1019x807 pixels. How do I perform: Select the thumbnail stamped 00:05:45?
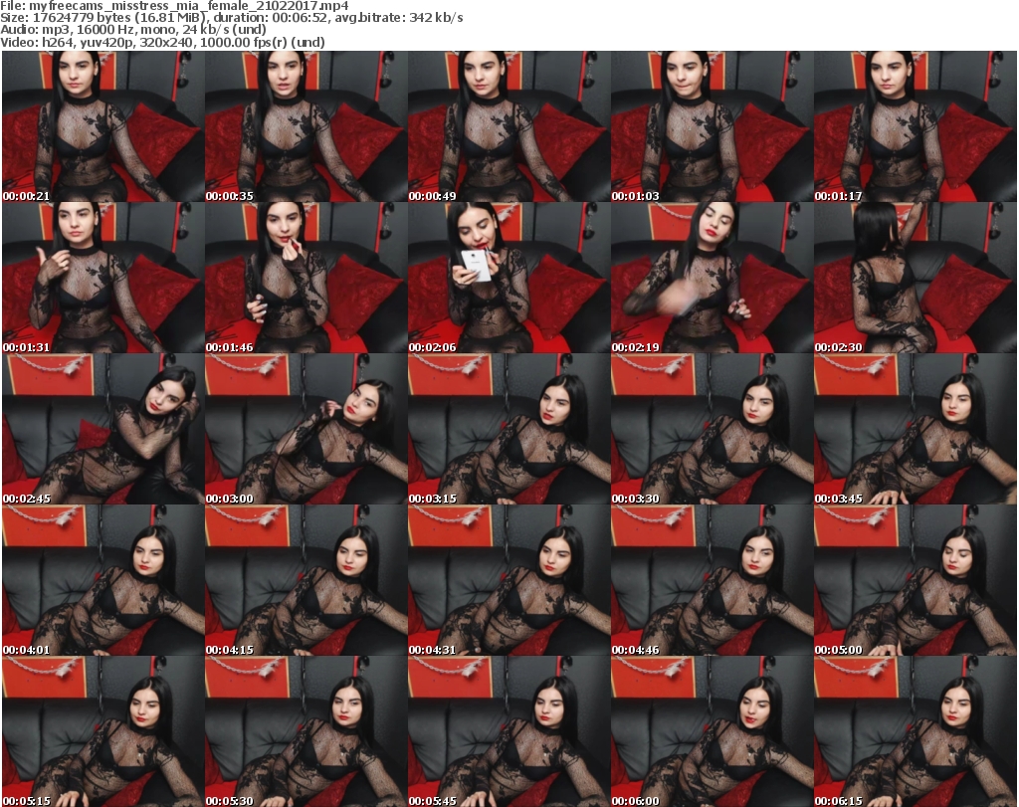[509, 731]
